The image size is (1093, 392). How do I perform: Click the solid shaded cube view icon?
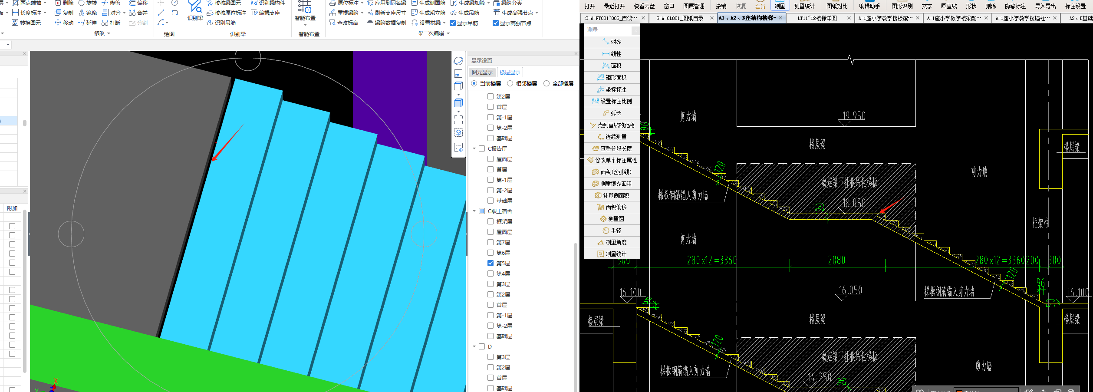point(458,103)
